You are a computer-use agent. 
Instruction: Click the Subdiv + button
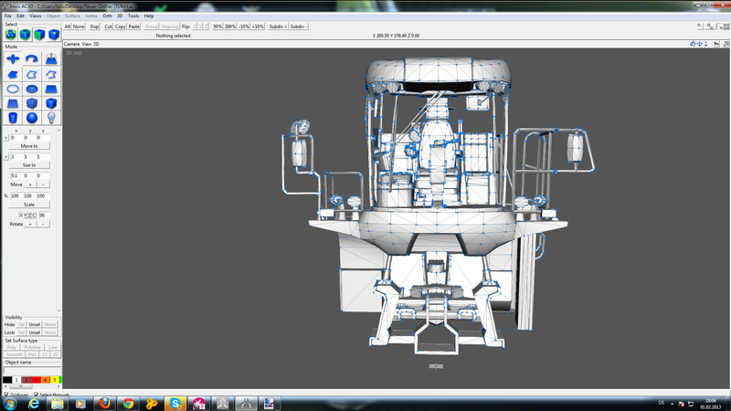[278, 26]
